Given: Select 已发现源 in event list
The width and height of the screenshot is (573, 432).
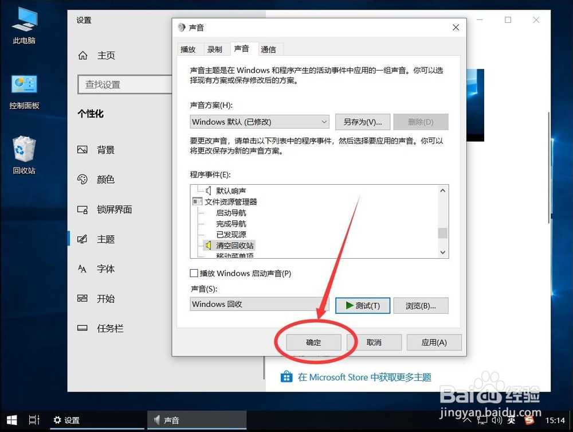Looking at the screenshot, I should (231, 235).
